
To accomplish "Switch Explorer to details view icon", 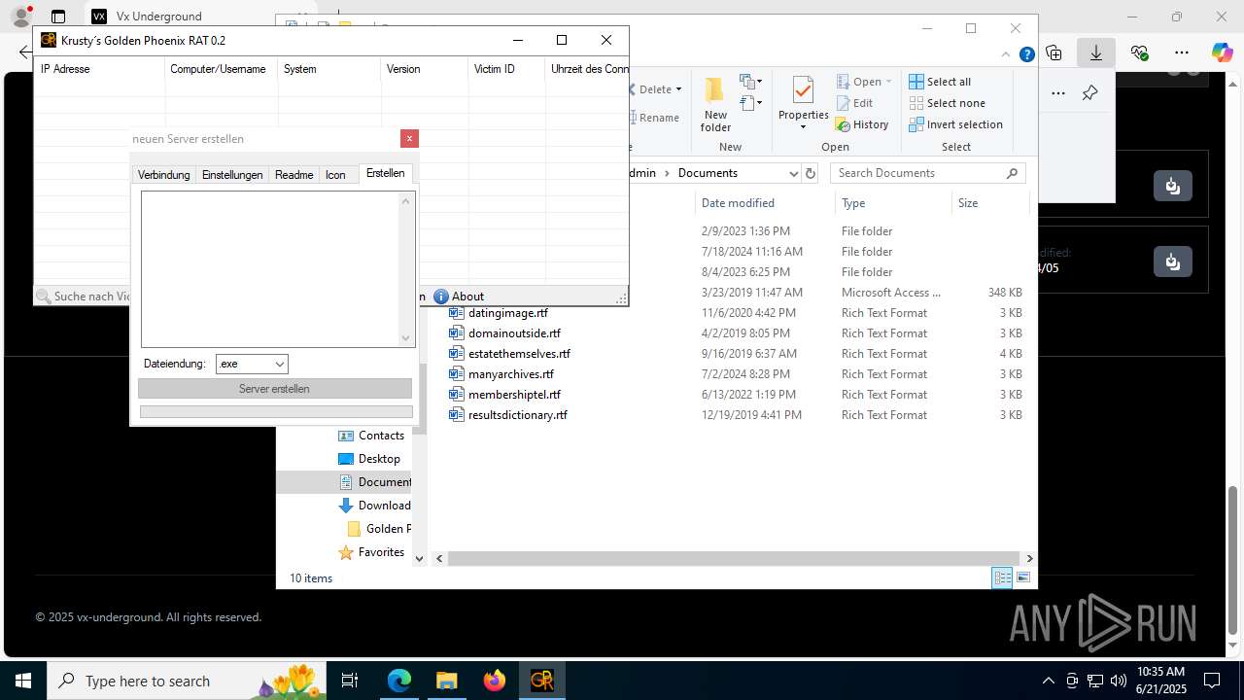I will 1002,577.
